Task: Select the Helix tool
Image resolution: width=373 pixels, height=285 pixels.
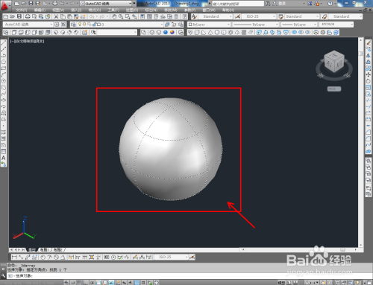Action: pos(244,33)
